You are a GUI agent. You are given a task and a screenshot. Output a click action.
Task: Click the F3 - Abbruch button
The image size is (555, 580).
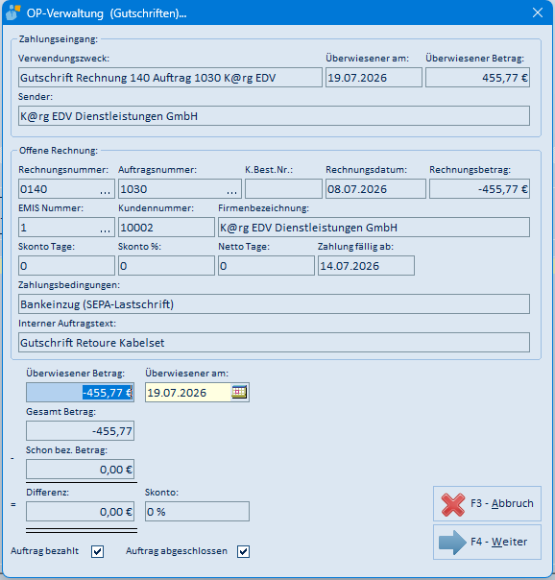[x=487, y=504]
